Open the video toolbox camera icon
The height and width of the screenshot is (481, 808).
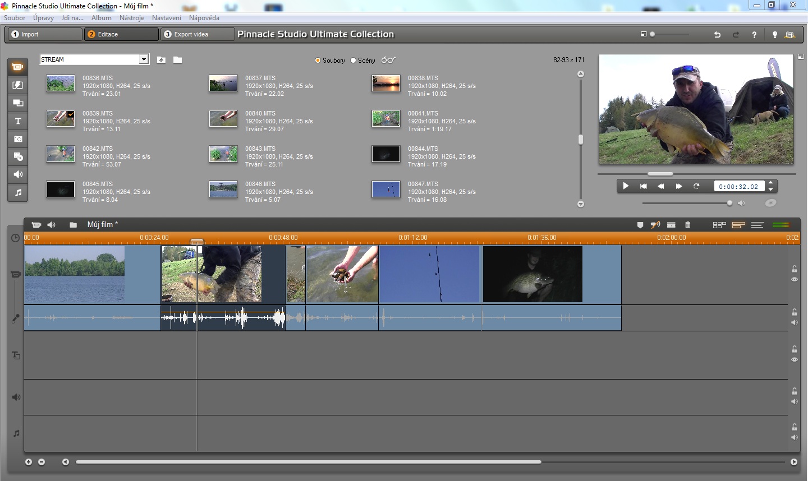36,225
